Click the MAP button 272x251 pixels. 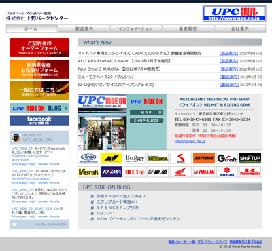pos(146,112)
